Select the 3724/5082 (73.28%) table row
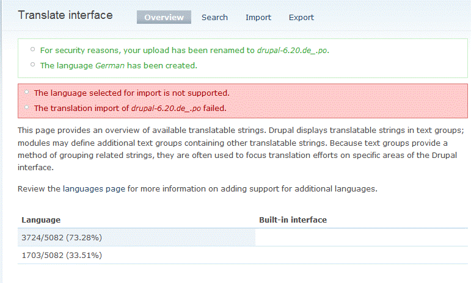 [62, 237]
